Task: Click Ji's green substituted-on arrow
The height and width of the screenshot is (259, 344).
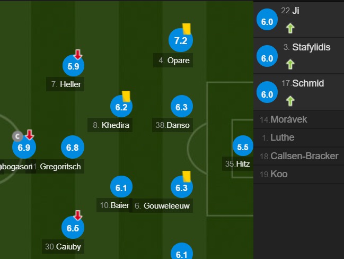Action: pyautogui.click(x=290, y=28)
